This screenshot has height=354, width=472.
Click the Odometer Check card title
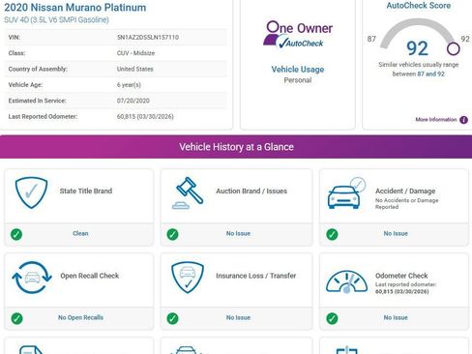(x=401, y=276)
